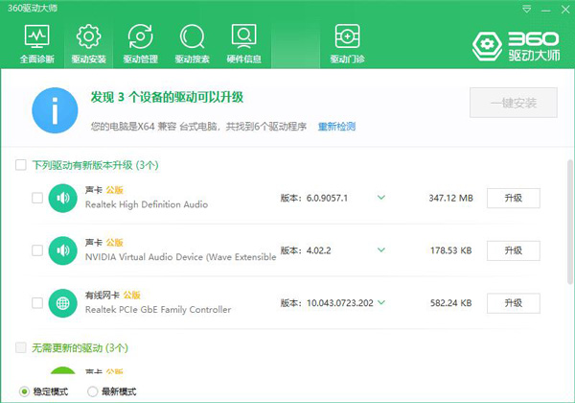Click the 有线网卡 category label
Viewport: 575px width, 403px height.
pos(103,296)
